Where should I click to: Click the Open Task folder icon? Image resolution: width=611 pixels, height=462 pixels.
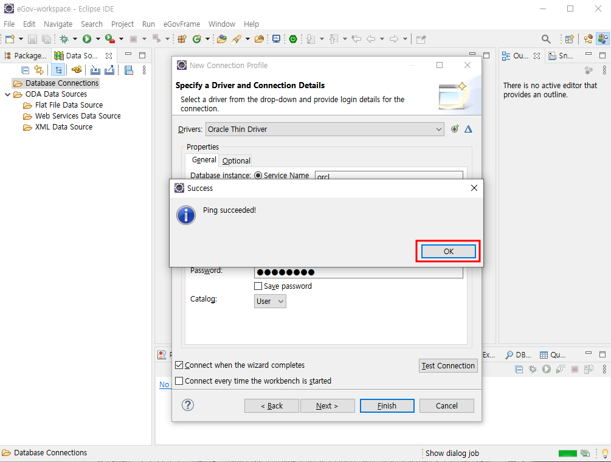click(x=259, y=39)
